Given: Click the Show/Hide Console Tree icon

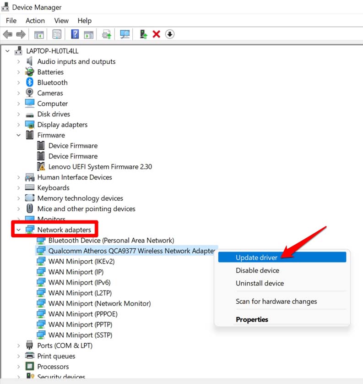Looking at the screenshot, I should pos(39,34).
